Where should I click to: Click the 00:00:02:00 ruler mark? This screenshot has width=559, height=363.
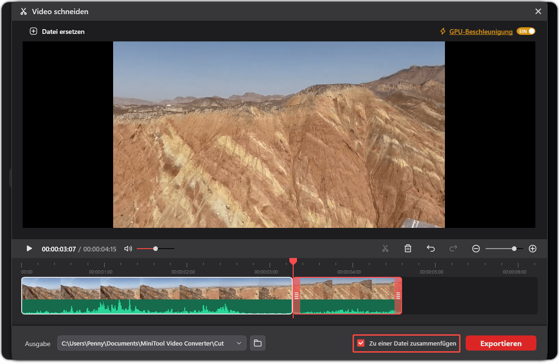pos(183,272)
